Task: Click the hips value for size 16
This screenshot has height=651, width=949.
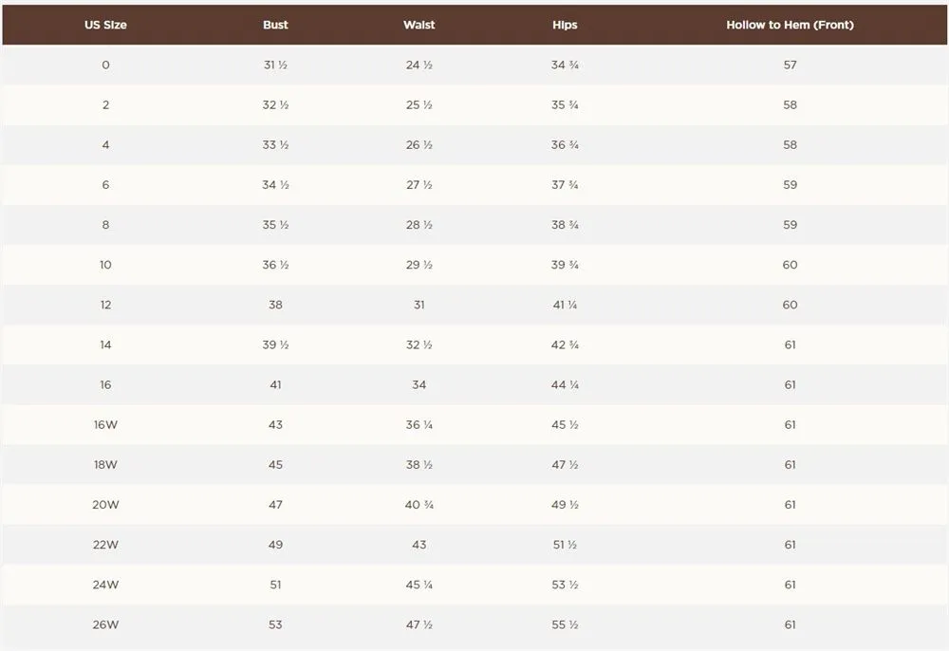Action: [x=565, y=385]
